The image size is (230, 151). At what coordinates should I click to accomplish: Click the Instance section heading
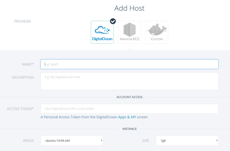[x=129, y=129]
